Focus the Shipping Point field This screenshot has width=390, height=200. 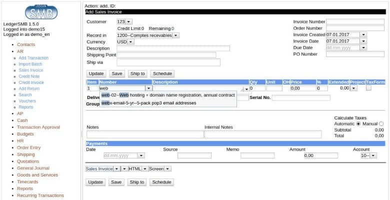[166, 55]
